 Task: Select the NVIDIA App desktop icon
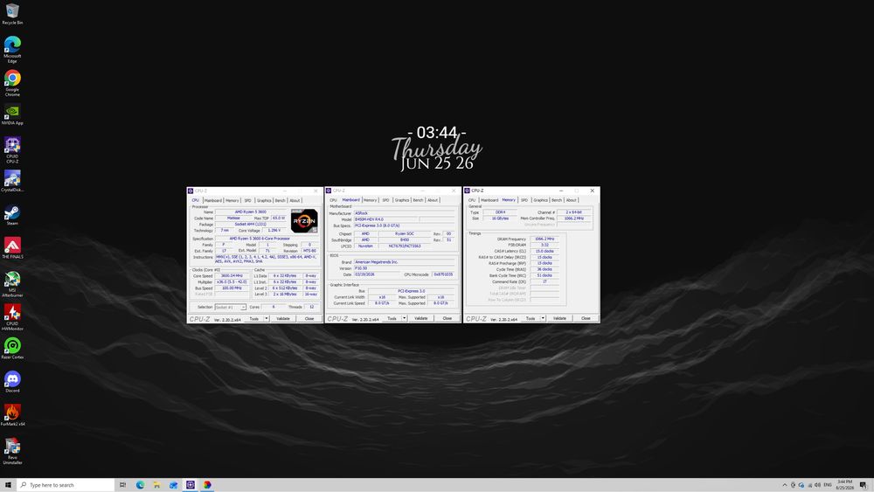click(x=12, y=114)
